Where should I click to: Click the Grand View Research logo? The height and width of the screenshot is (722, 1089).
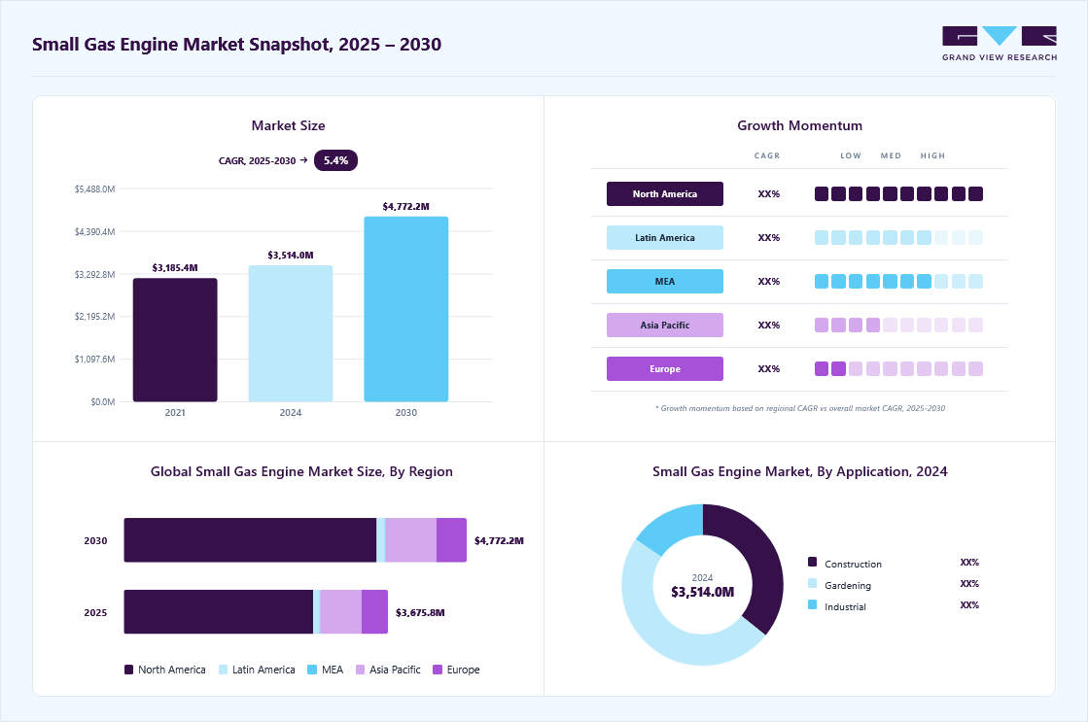coord(1000,44)
